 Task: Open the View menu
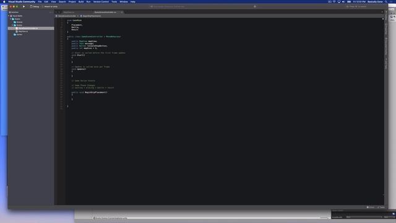[53, 1]
